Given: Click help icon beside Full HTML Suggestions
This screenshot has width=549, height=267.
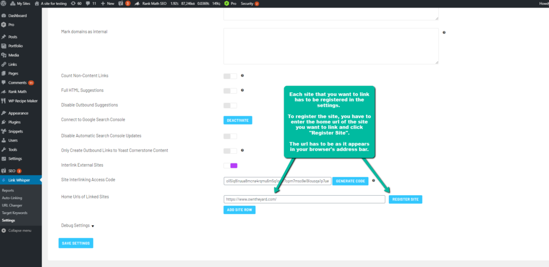Looking at the screenshot, I should 242,90.
